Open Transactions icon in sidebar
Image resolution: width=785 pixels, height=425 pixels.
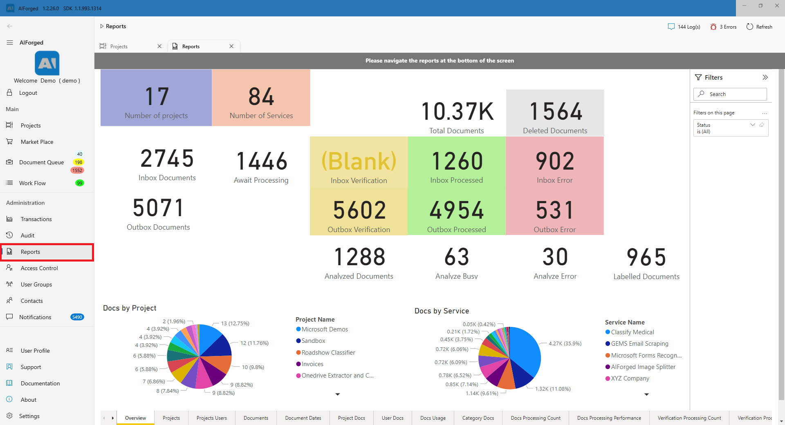click(x=9, y=219)
